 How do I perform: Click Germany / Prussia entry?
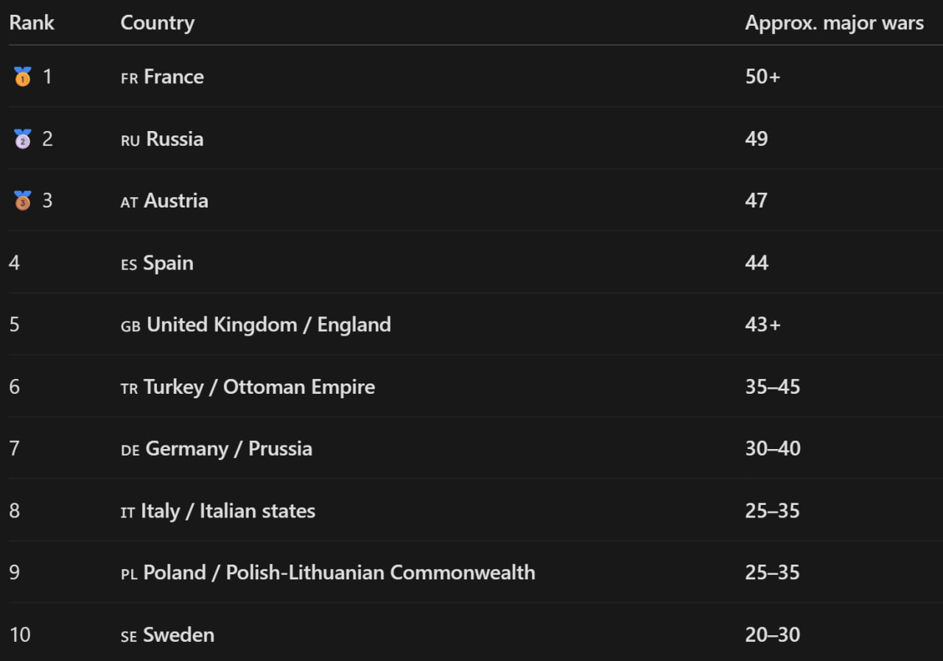click(x=229, y=448)
